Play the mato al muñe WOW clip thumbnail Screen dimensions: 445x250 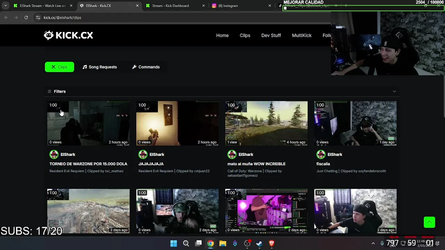(x=266, y=123)
